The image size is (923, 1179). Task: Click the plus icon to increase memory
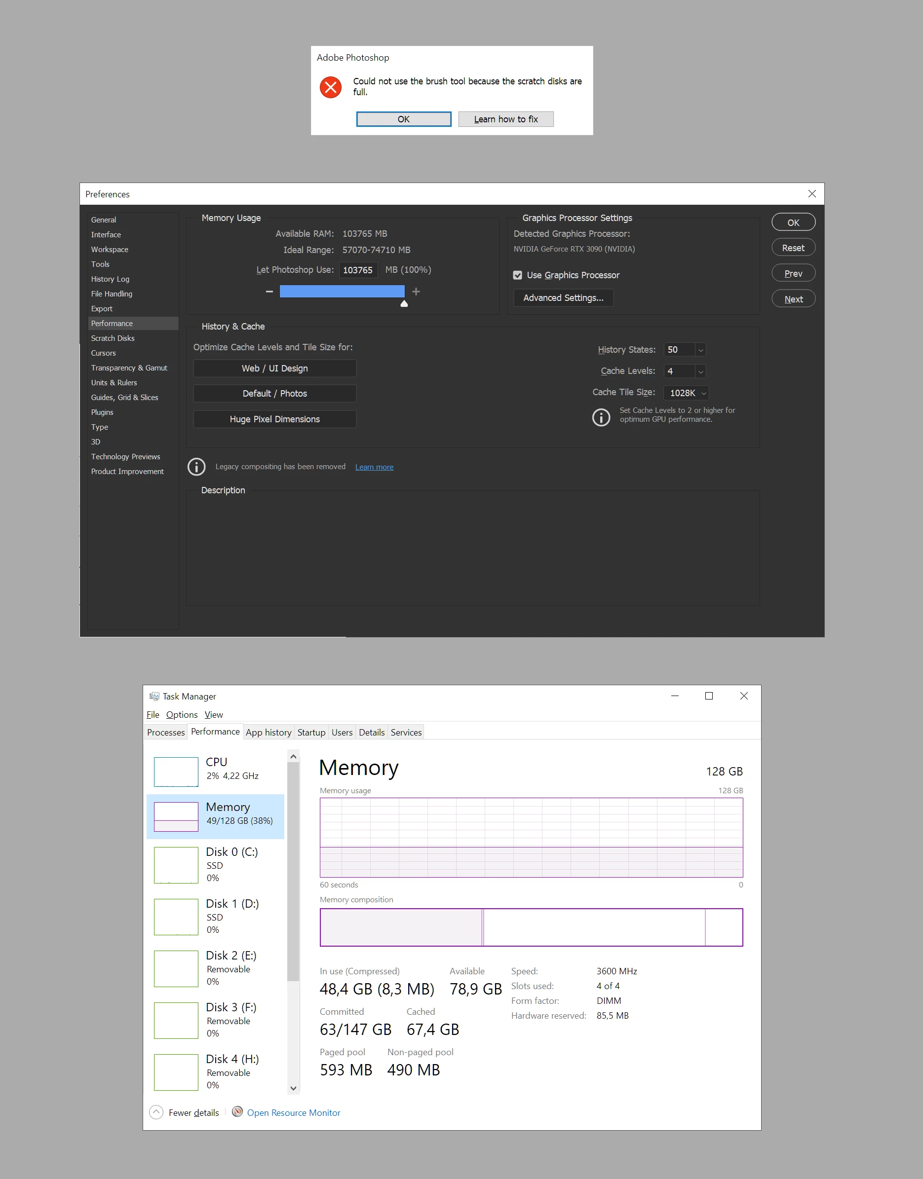416,291
